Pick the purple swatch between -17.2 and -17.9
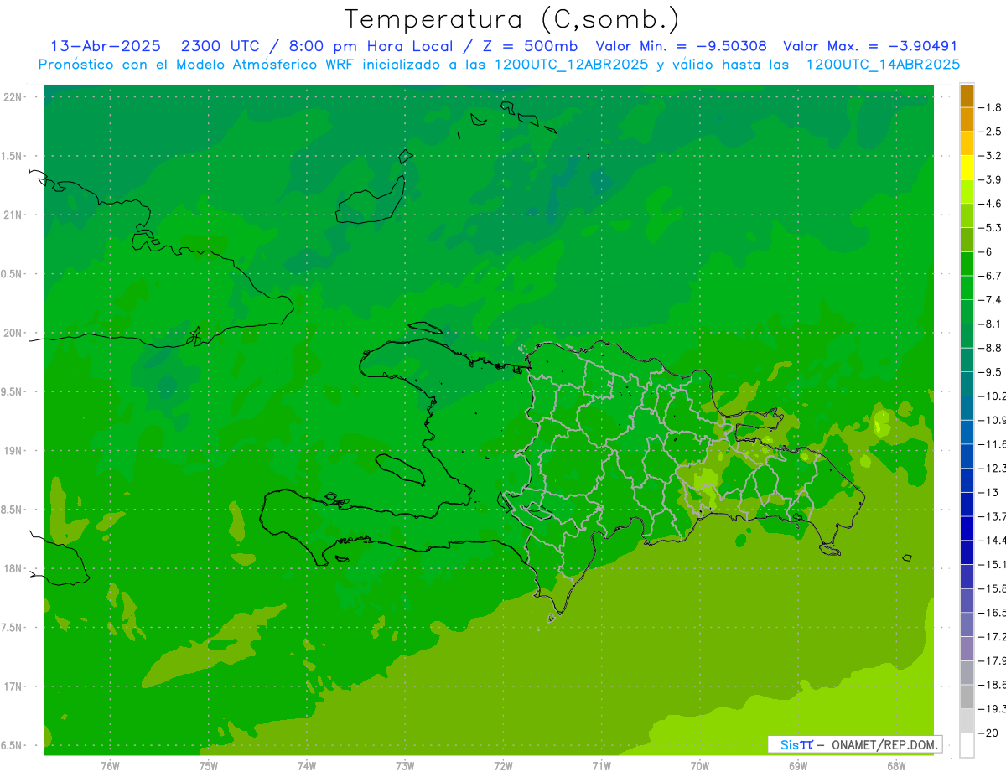Screen dimensions: 1006x777 click(x=967, y=649)
